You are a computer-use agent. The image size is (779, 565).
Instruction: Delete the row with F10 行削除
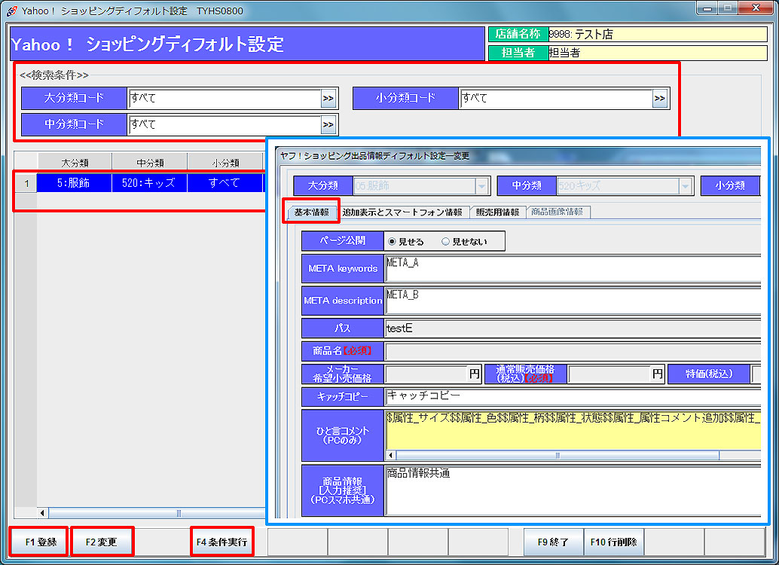point(613,542)
